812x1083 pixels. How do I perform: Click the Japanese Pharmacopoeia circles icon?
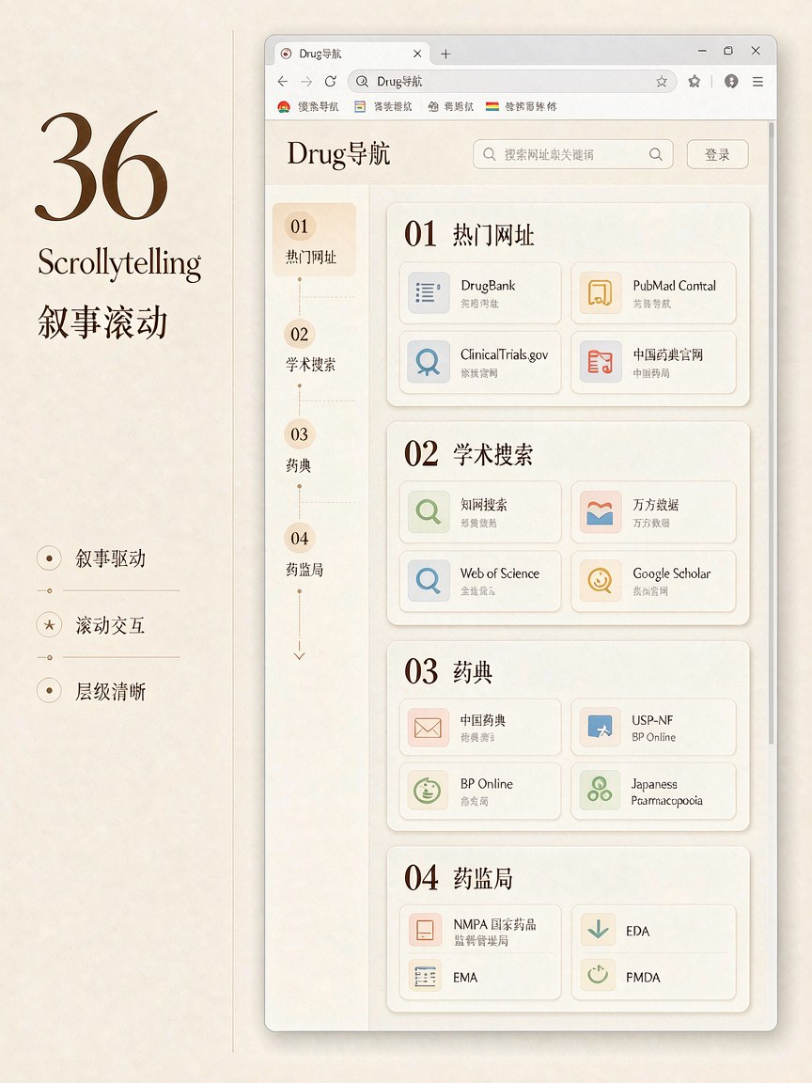600,791
